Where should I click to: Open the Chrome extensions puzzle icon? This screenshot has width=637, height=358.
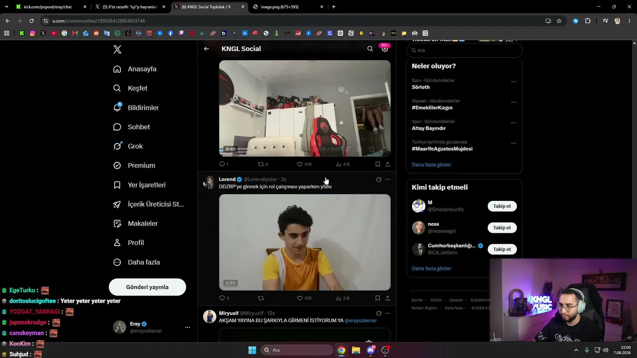coord(588,21)
